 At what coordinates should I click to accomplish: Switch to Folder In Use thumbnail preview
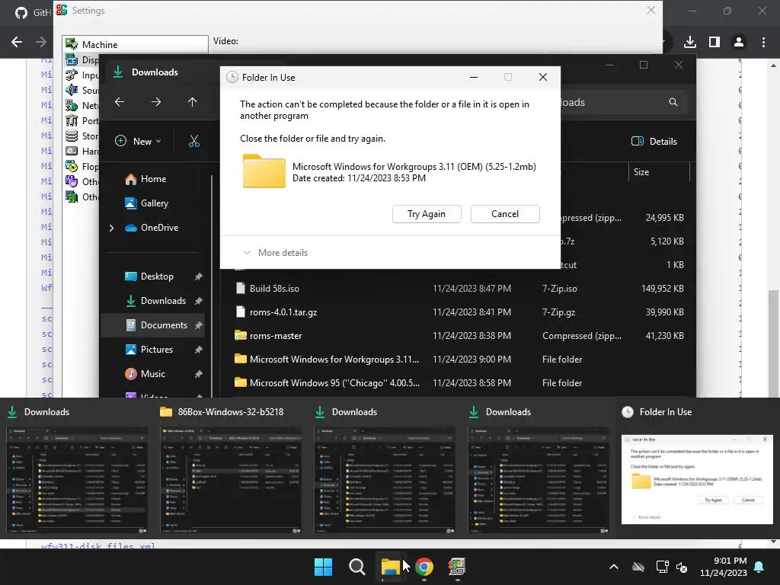697,480
